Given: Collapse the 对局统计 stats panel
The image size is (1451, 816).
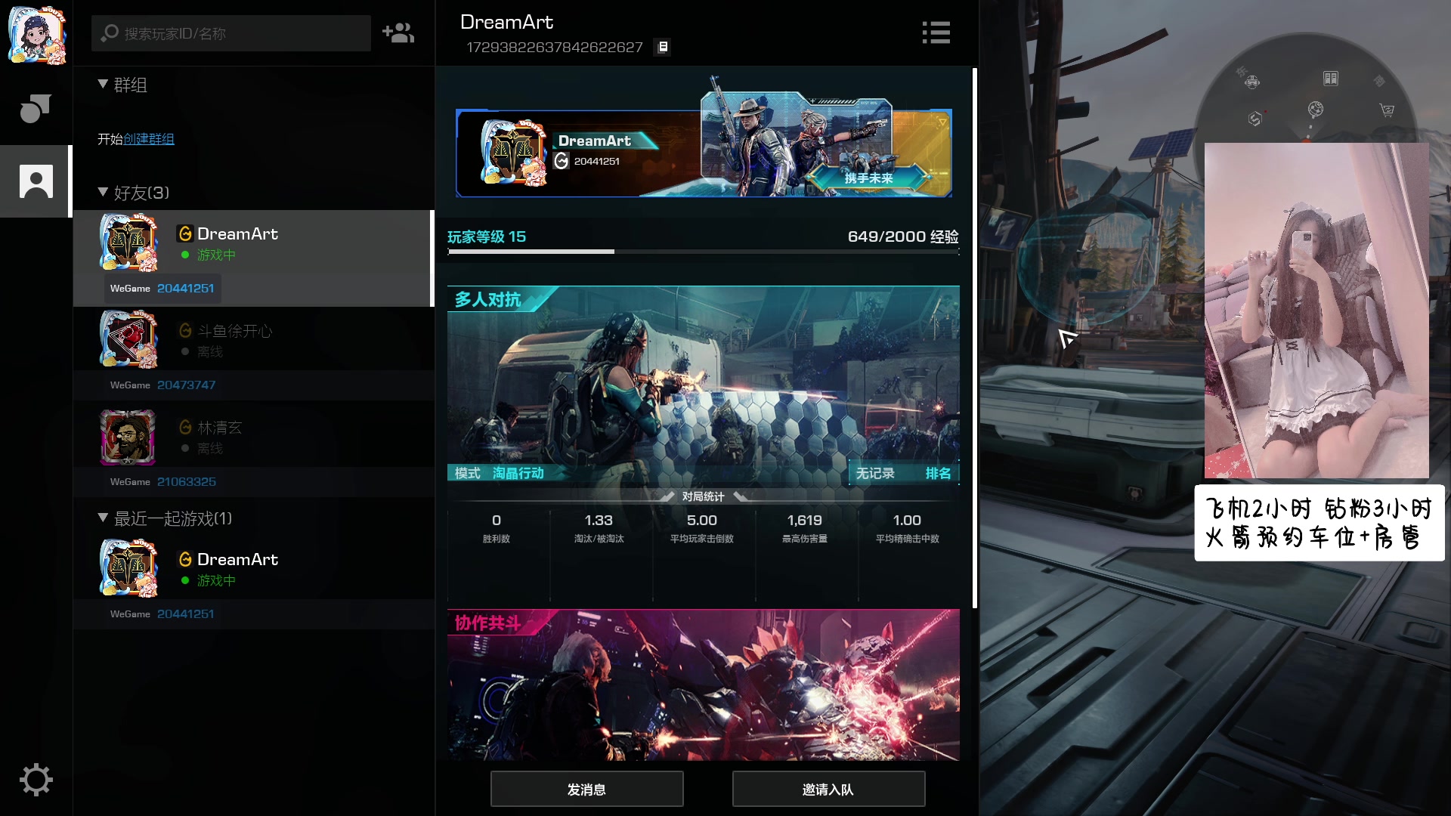Looking at the screenshot, I should click(x=703, y=496).
